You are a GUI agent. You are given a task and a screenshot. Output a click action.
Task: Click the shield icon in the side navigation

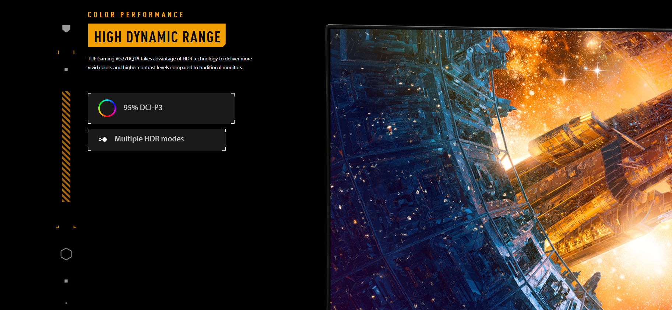[x=66, y=28]
